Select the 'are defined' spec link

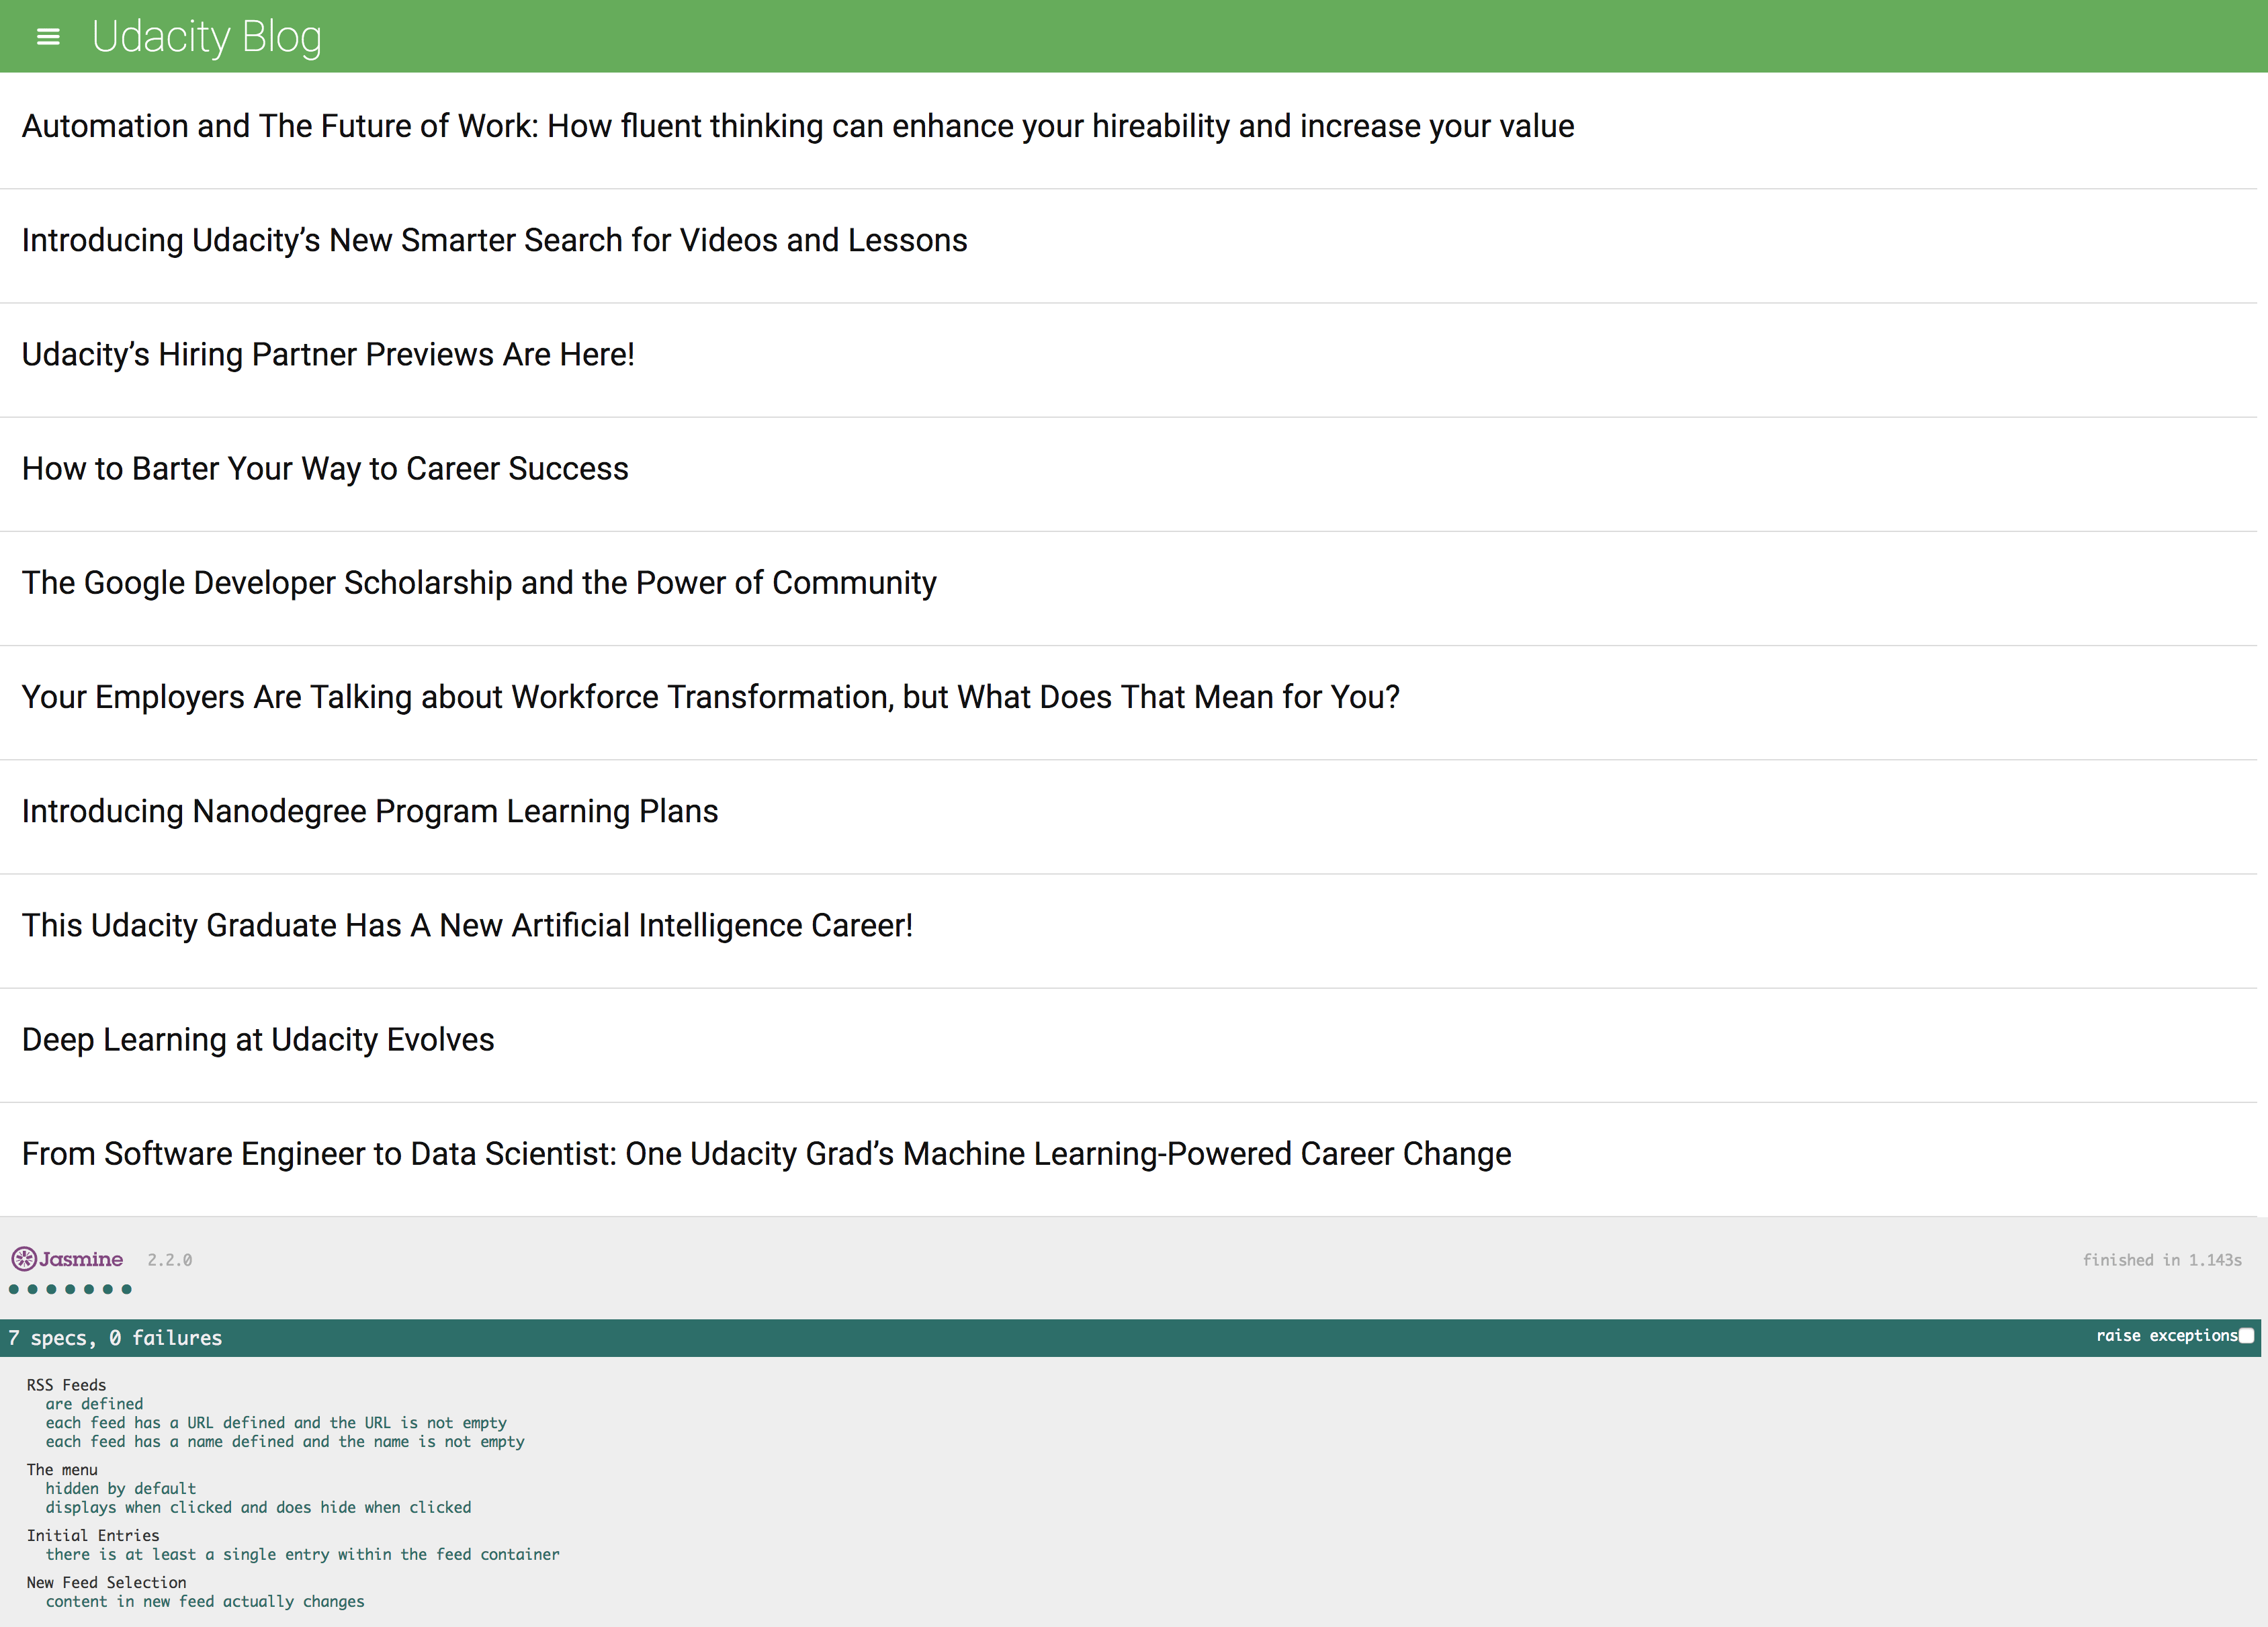coord(94,1404)
